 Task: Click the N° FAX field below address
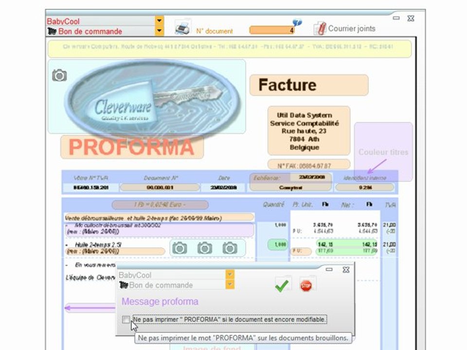pyautogui.click(x=309, y=165)
